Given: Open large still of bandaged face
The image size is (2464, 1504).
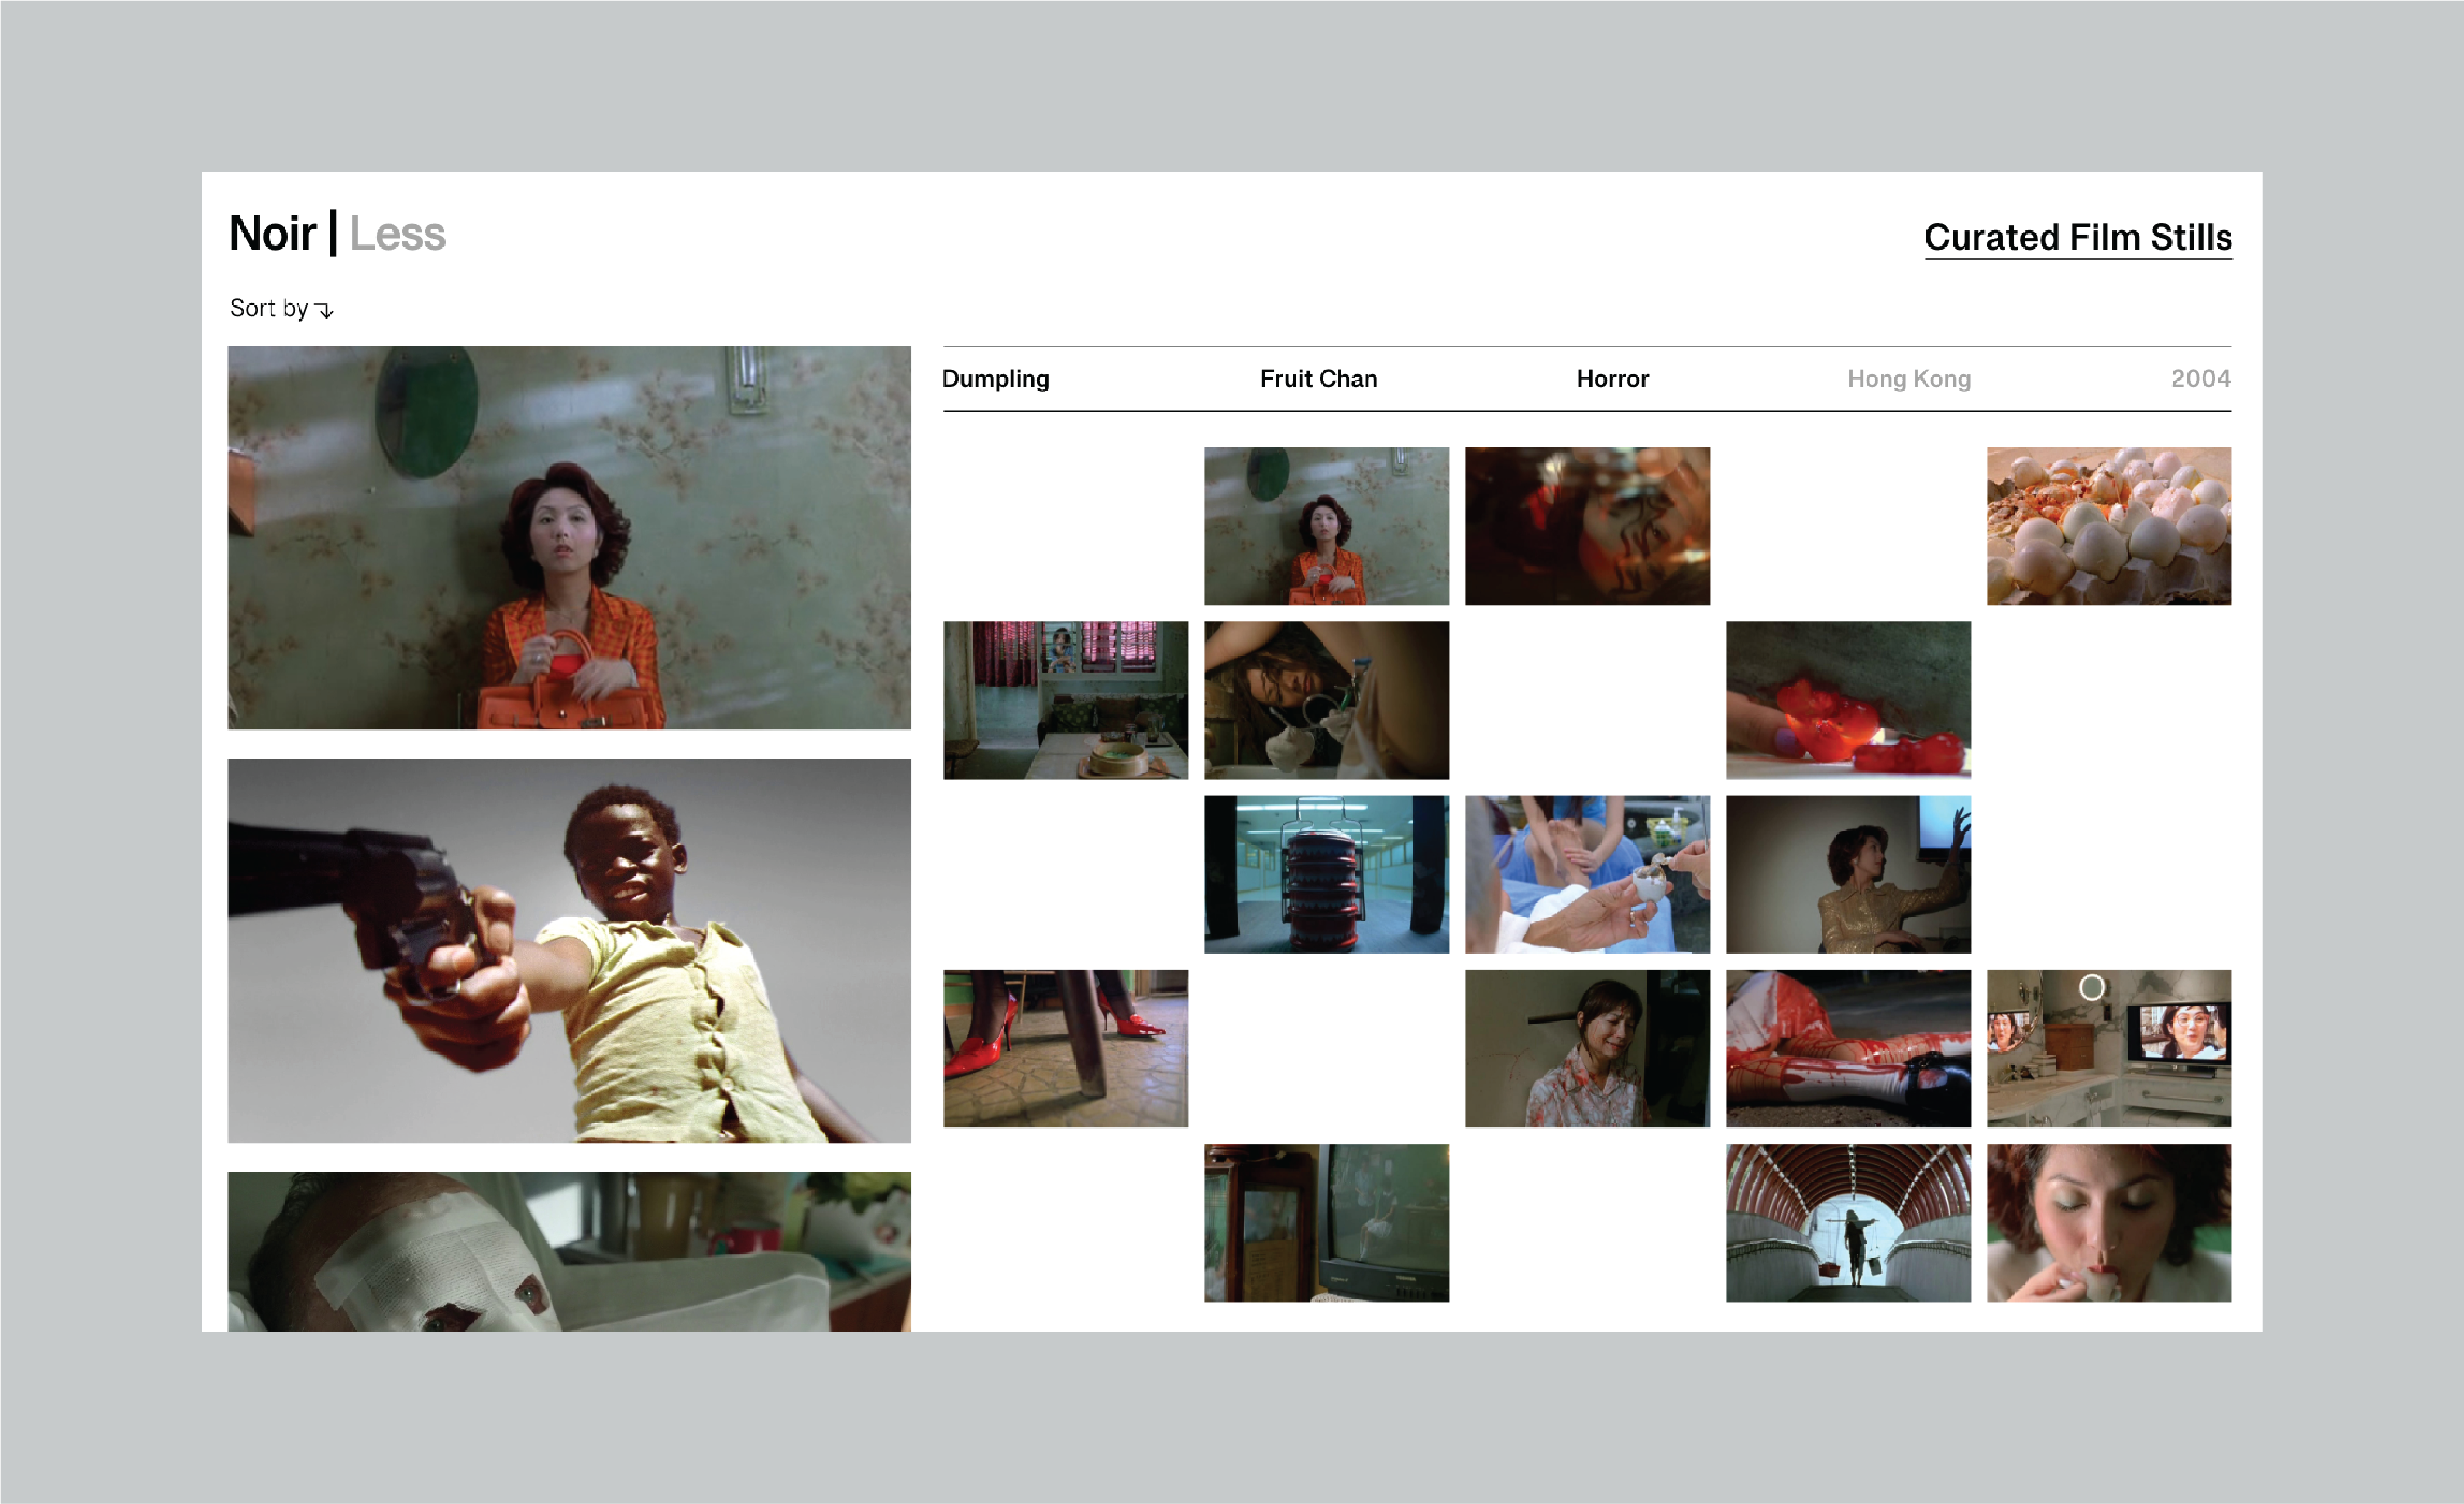Looking at the screenshot, I should click(569, 1252).
